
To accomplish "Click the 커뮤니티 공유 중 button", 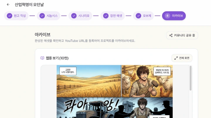I will [182, 35].
